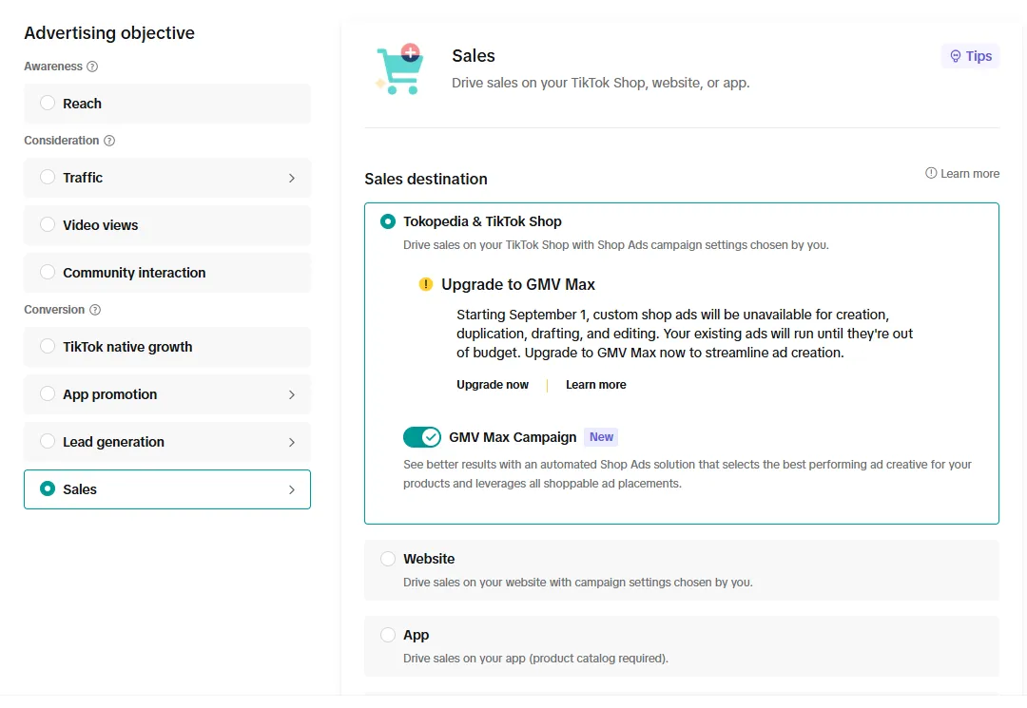Click Learn more under Upgrade to GMV Max
1027x708 pixels.
click(x=596, y=385)
